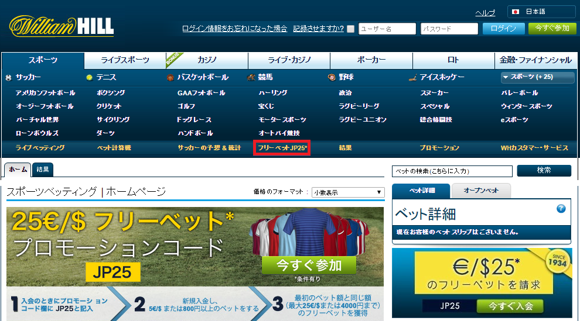Click the baseball icon beside 野球

[x=332, y=78]
